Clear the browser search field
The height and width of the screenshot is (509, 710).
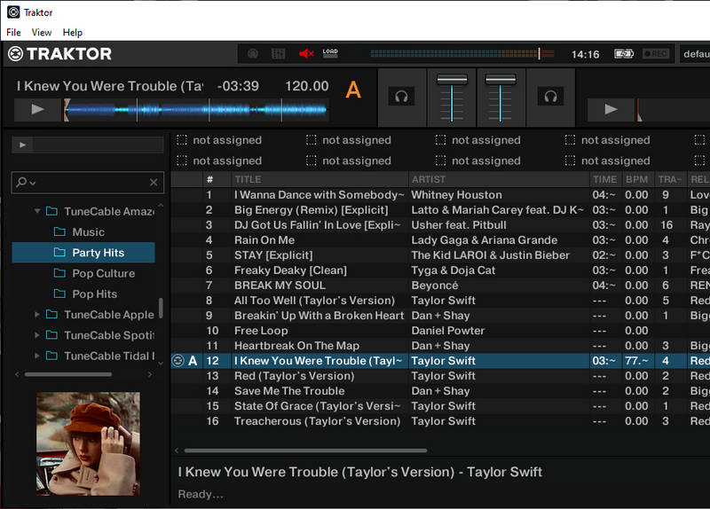[x=154, y=182]
